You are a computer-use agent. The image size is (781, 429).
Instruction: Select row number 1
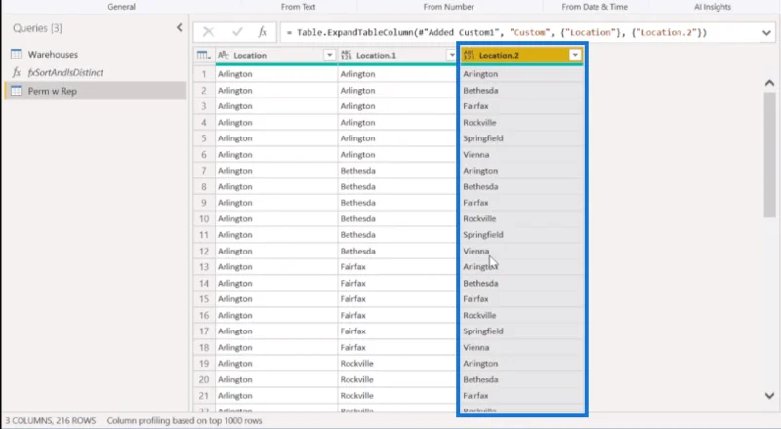pyautogui.click(x=204, y=74)
